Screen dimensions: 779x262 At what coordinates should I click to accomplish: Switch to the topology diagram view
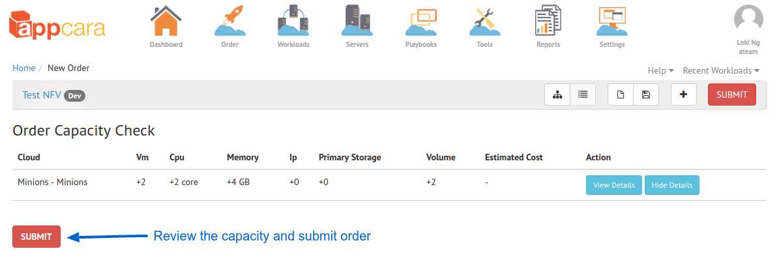pos(557,95)
